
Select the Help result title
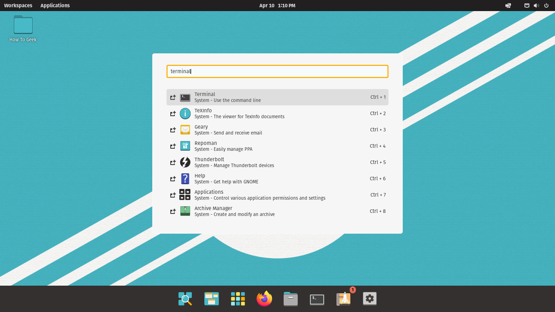click(200, 176)
